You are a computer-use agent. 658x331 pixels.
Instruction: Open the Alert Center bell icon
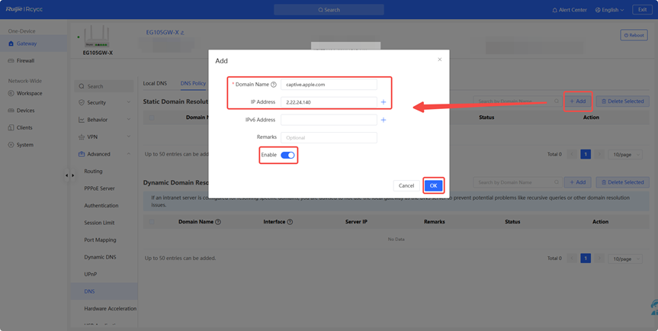tap(555, 10)
